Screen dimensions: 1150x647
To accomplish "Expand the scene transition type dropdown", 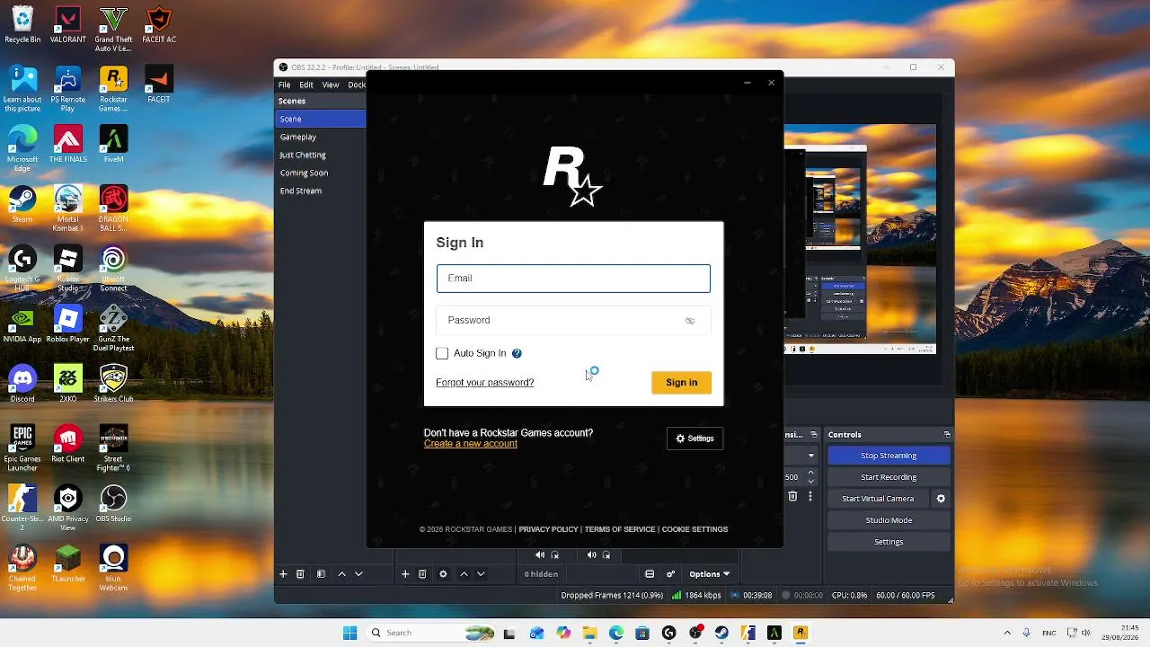I will (x=811, y=456).
